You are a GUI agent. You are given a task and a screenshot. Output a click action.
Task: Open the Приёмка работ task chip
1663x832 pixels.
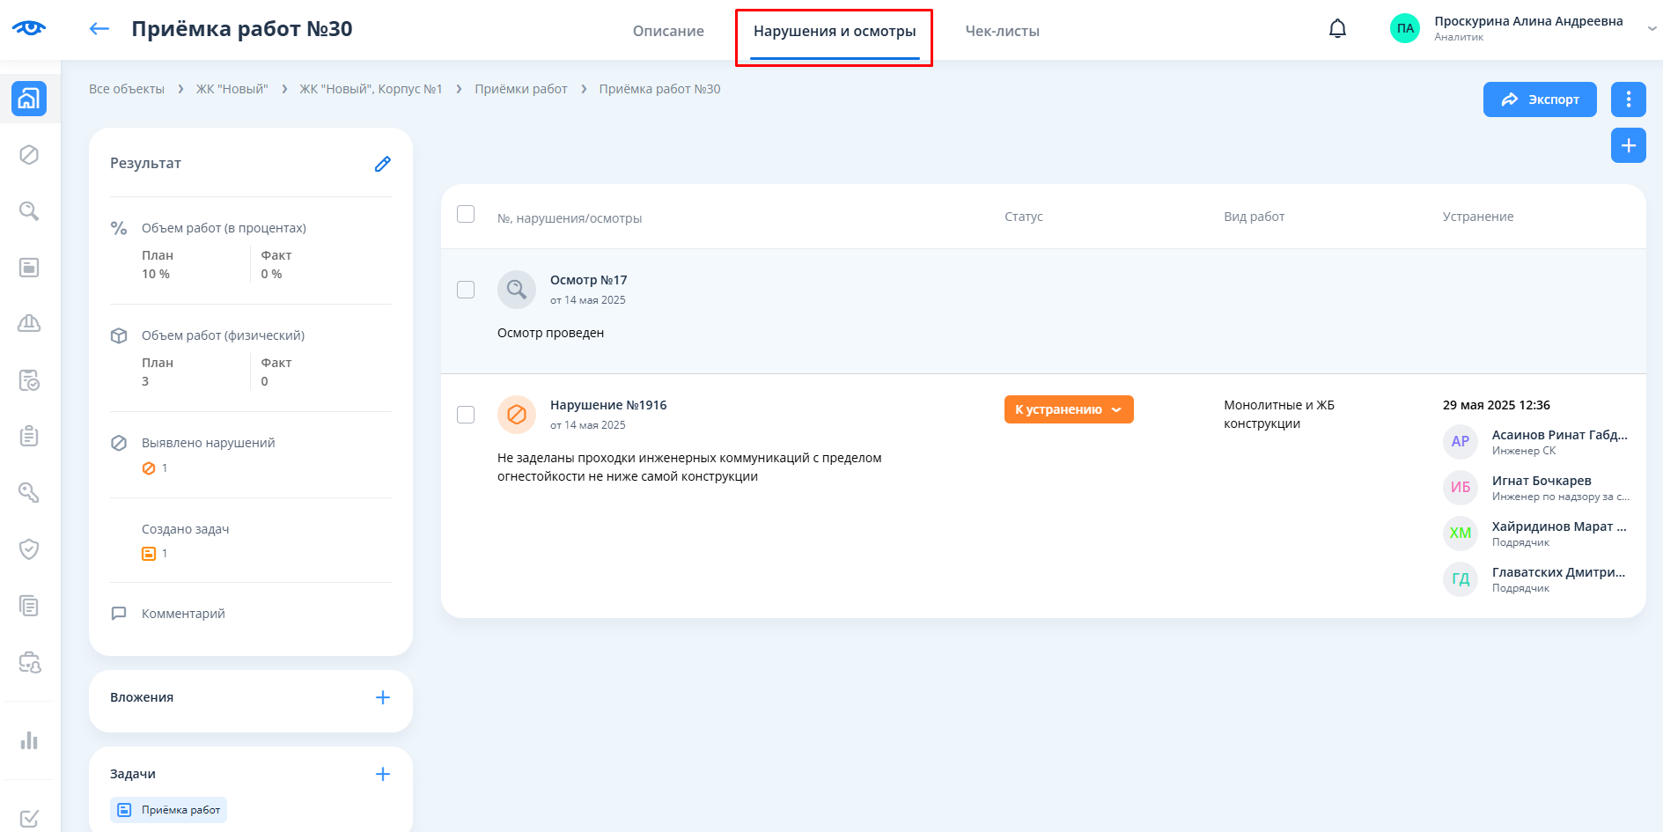coord(169,810)
